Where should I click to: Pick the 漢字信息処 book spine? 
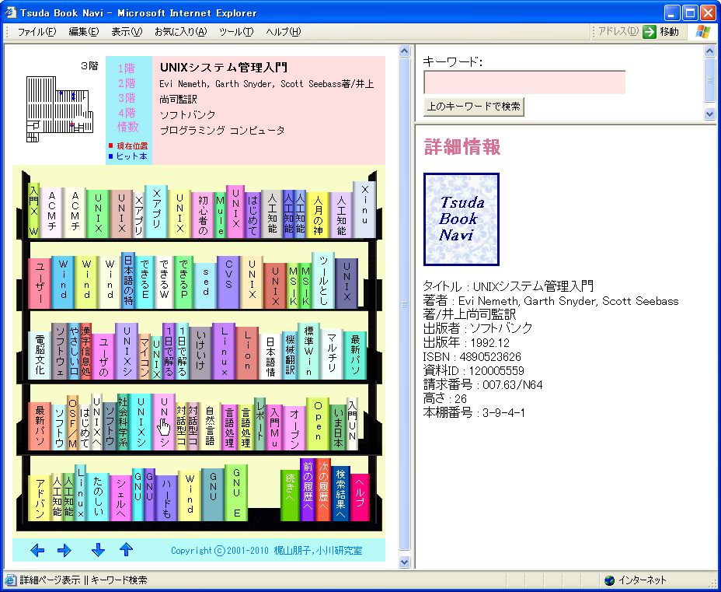pos(85,352)
